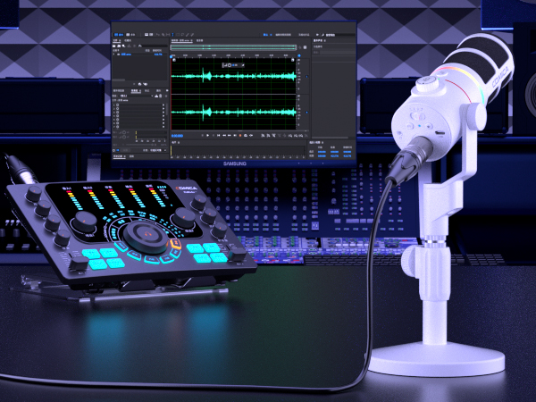Toggle power for effects rack slot 2
The image size is (536, 402).
[117, 109]
